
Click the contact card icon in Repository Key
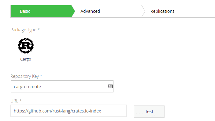tap(110, 86)
